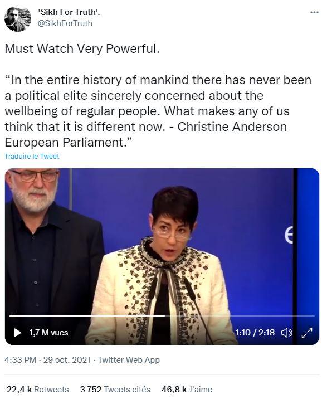Open the tweet's three-dot more menu

click(x=314, y=12)
